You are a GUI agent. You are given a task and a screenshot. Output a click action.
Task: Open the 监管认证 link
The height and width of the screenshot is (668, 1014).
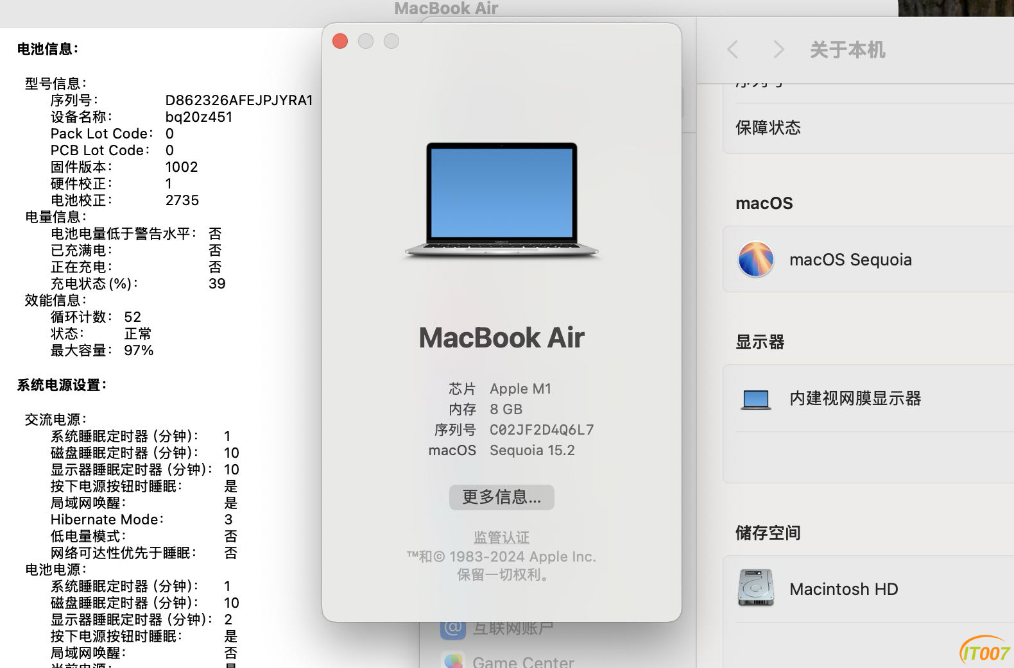pos(501,537)
